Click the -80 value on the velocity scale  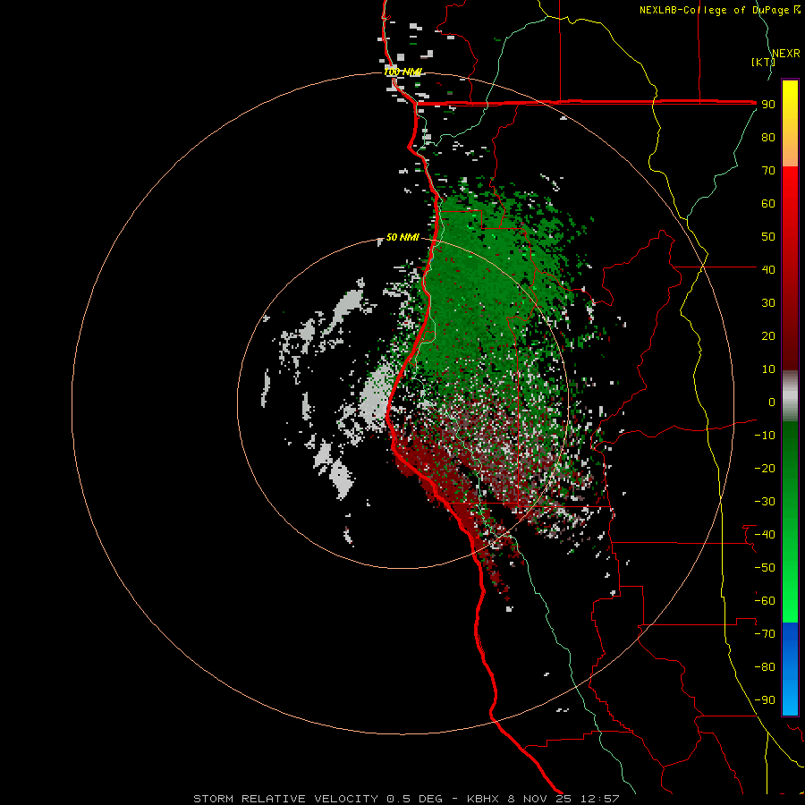tap(765, 667)
